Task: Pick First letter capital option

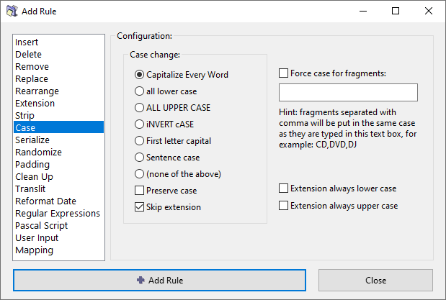Action: tap(140, 140)
